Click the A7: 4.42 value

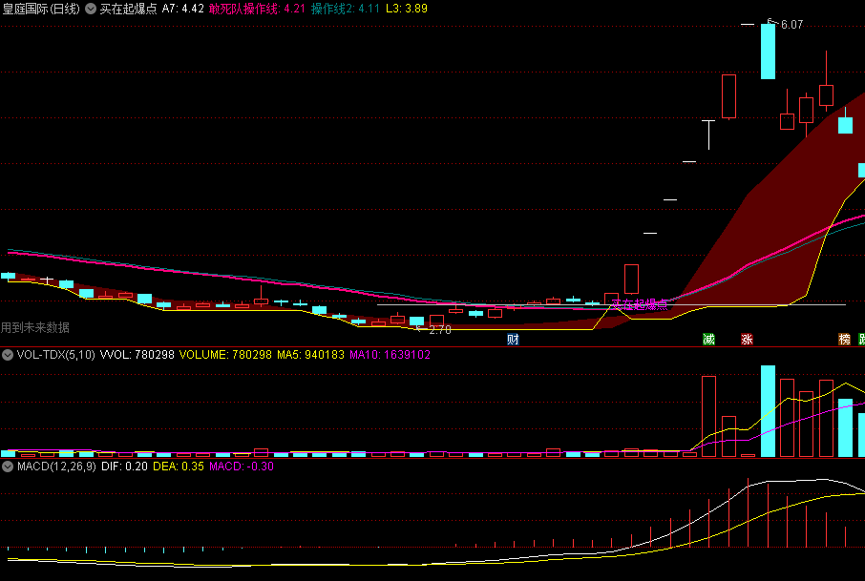click(x=182, y=9)
